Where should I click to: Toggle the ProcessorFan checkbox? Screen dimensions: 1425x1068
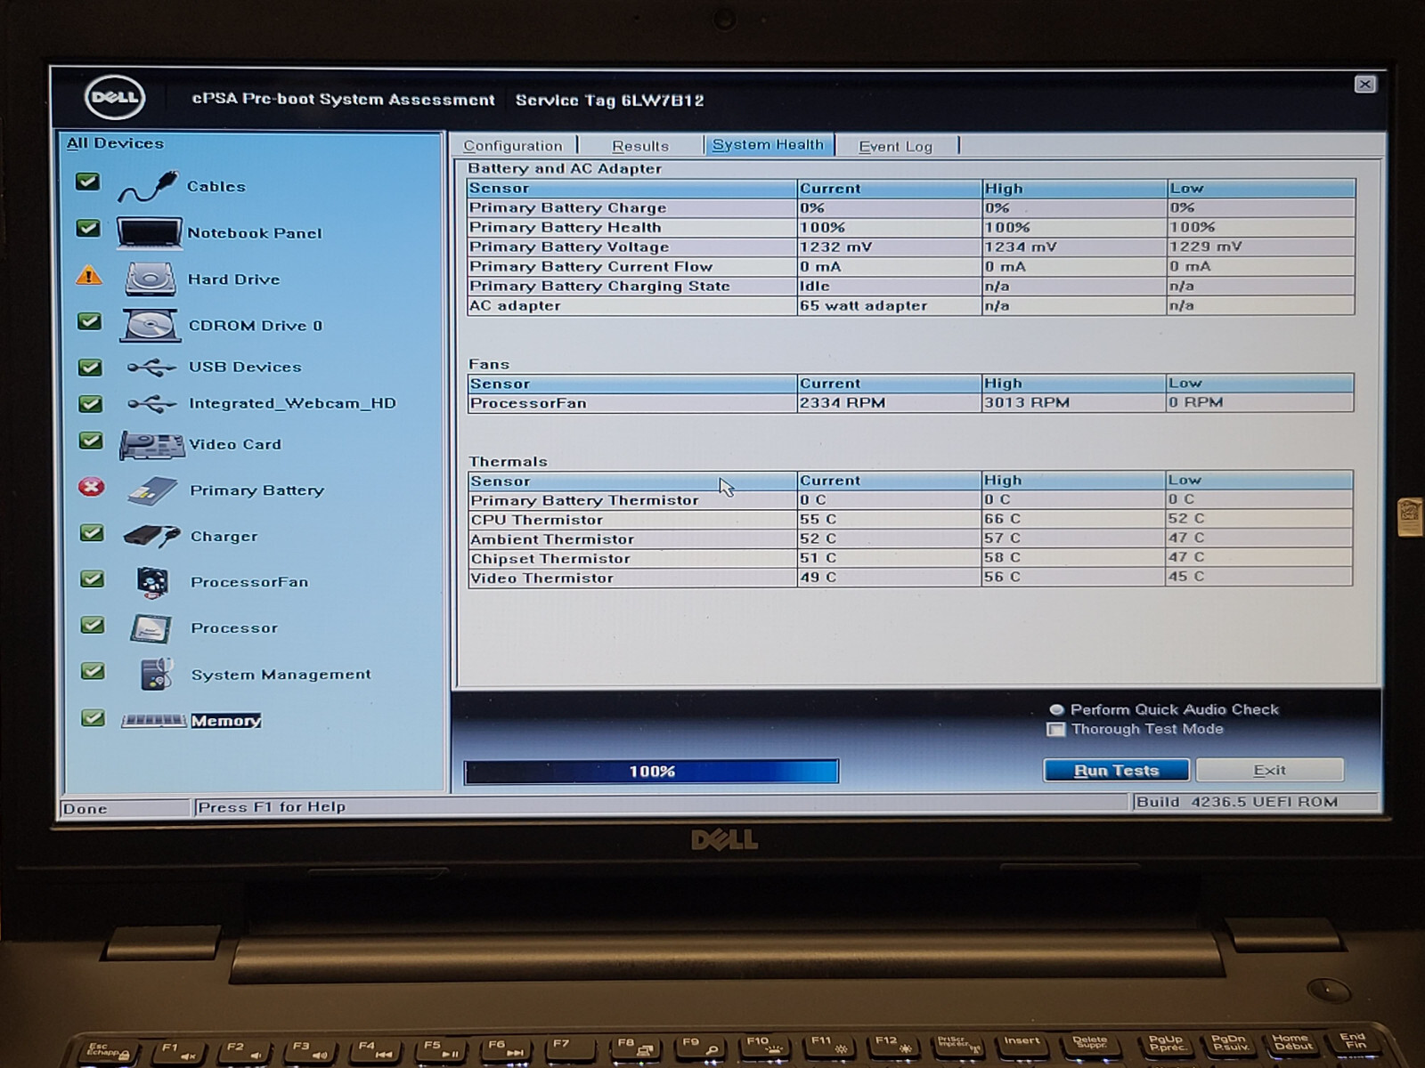tap(92, 578)
